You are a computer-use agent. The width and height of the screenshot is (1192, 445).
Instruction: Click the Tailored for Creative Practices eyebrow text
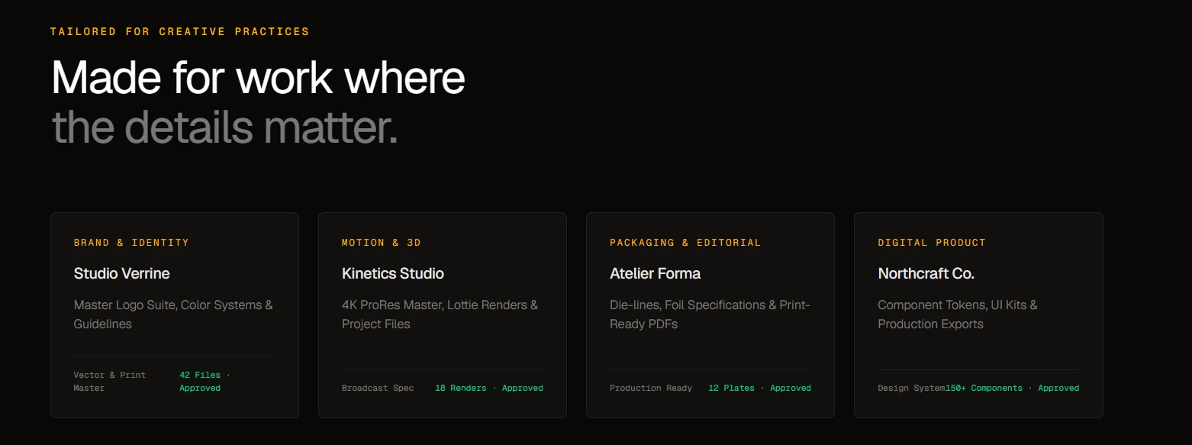[180, 32]
